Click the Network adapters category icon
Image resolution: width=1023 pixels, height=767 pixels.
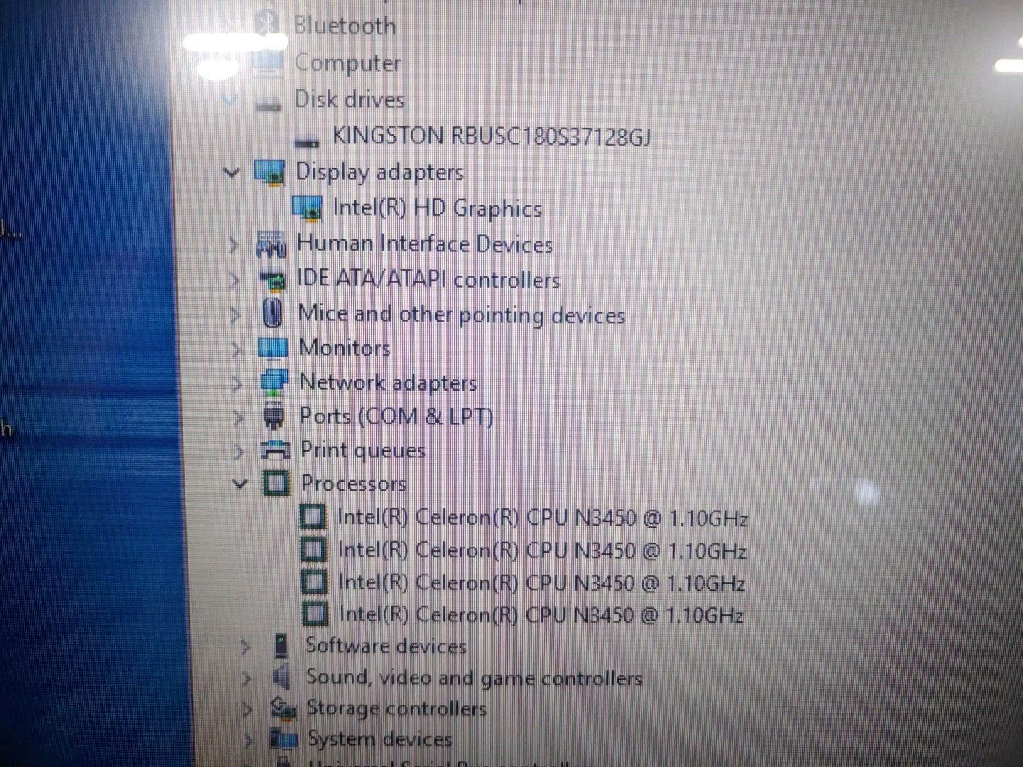[274, 382]
